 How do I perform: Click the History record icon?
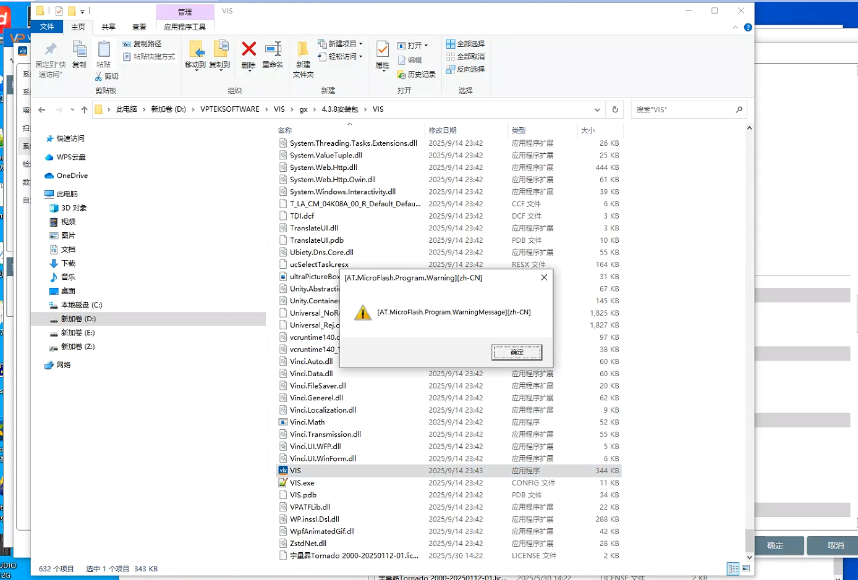tap(417, 74)
